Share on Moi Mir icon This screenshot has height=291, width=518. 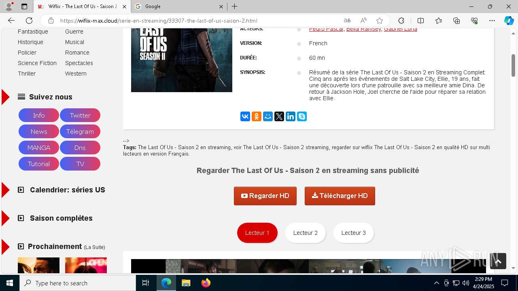(268, 117)
